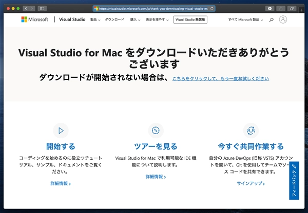Expand the 製品 dropdown menu
308x213 pixels.
95,19
